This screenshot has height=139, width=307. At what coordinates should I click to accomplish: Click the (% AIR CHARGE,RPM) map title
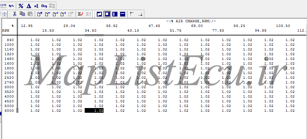coord(191,21)
